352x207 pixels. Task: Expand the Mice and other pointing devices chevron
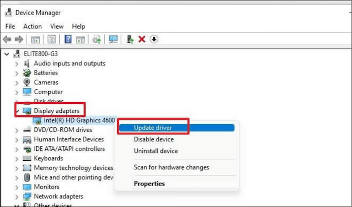coord(17,178)
